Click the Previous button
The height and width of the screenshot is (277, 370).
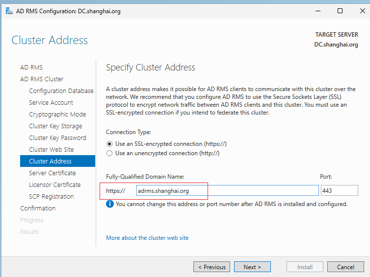(x=211, y=267)
